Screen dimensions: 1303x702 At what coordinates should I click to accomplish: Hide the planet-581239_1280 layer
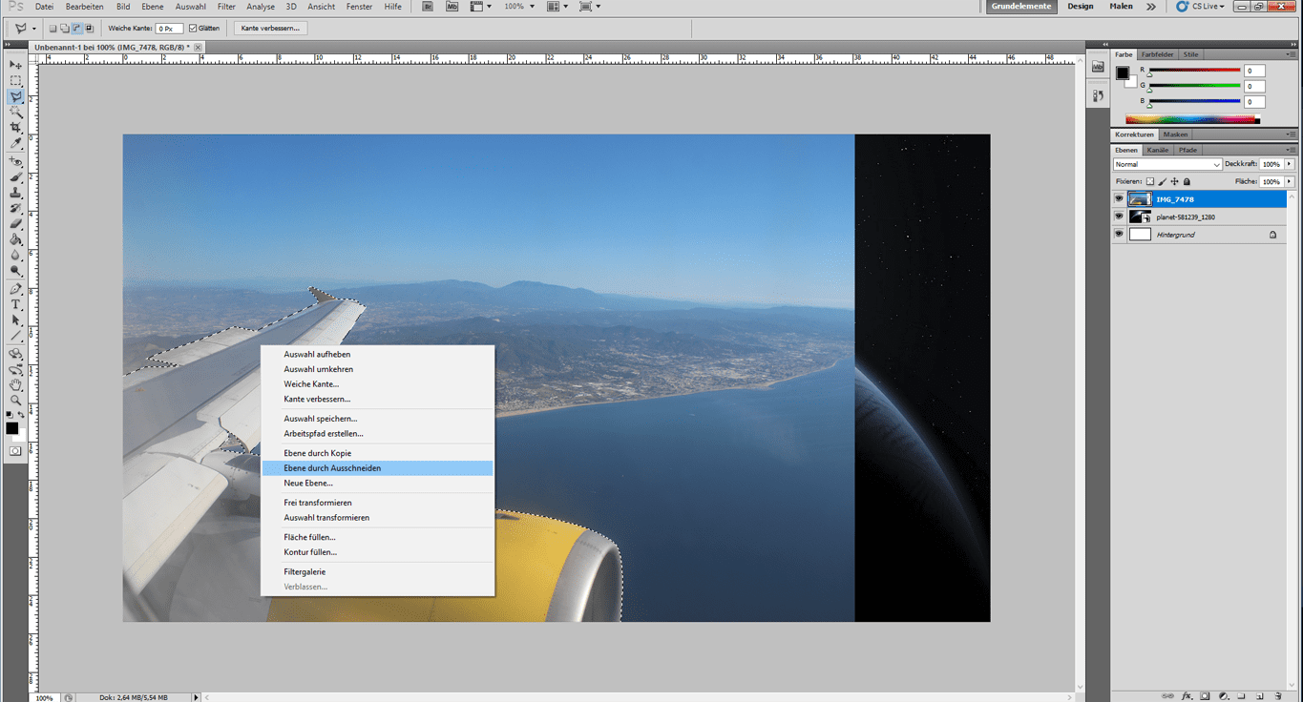1119,217
